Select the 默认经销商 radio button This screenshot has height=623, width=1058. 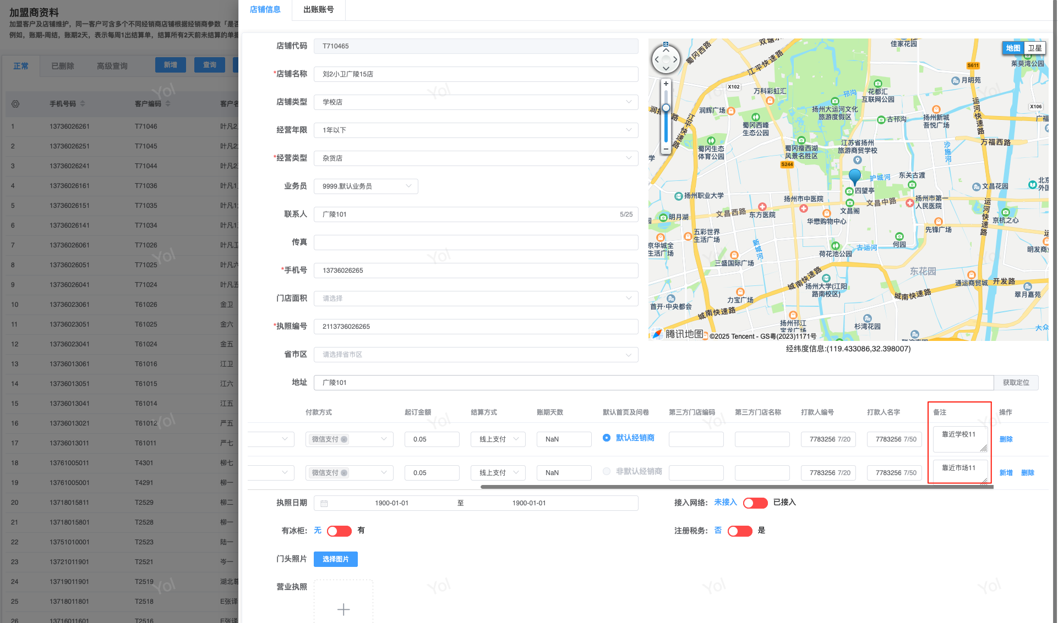[x=607, y=438]
